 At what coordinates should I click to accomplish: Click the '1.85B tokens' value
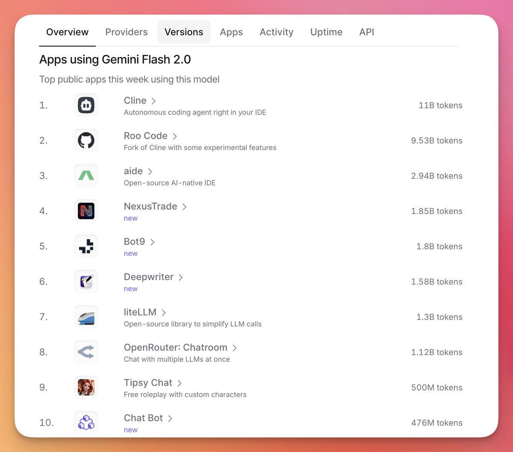pos(436,211)
